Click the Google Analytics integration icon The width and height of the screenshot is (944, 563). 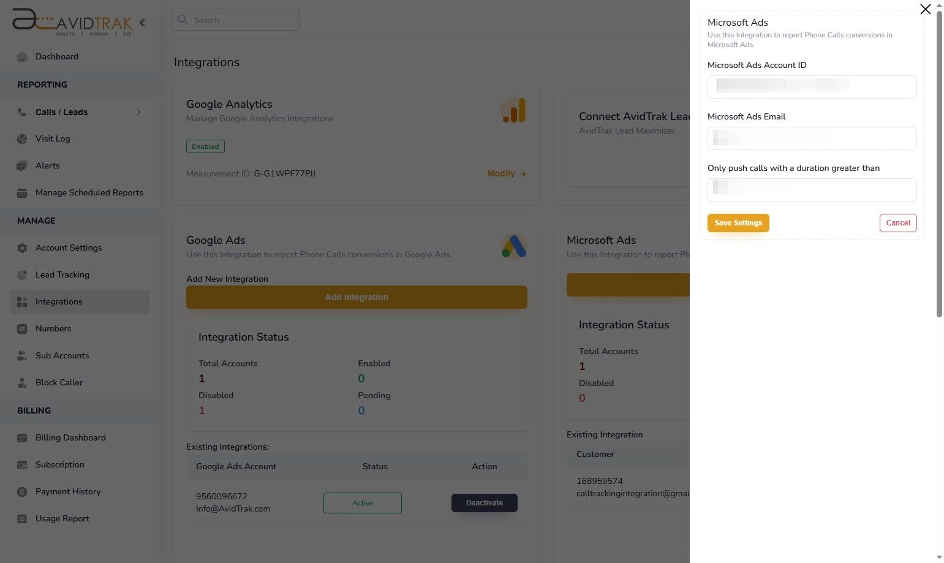click(513, 110)
